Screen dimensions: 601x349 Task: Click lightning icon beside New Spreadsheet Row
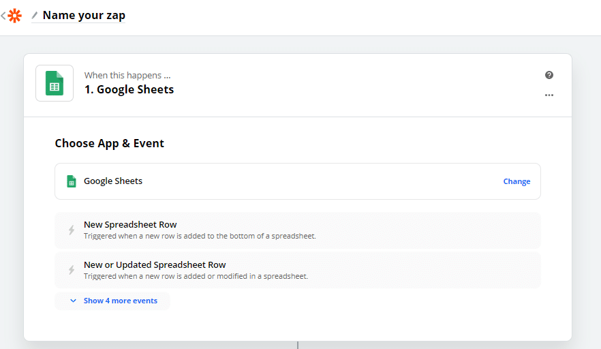pyautogui.click(x=72, y=230)
